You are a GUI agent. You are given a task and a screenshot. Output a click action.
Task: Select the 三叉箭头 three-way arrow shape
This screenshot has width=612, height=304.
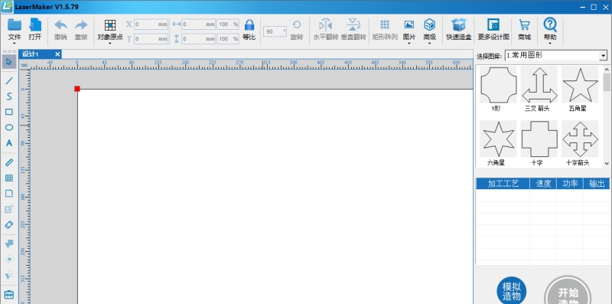tap(539, 84)
